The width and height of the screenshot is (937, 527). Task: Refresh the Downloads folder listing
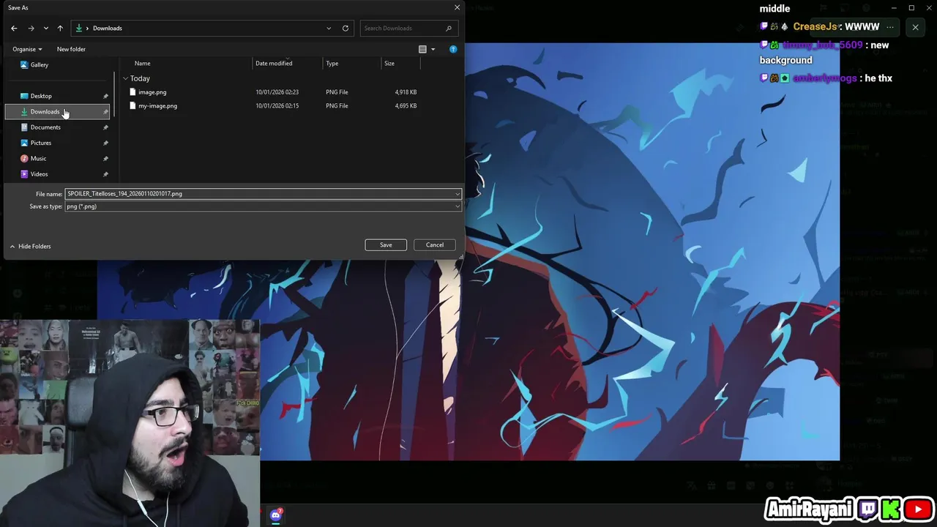[x=346, y=28]
